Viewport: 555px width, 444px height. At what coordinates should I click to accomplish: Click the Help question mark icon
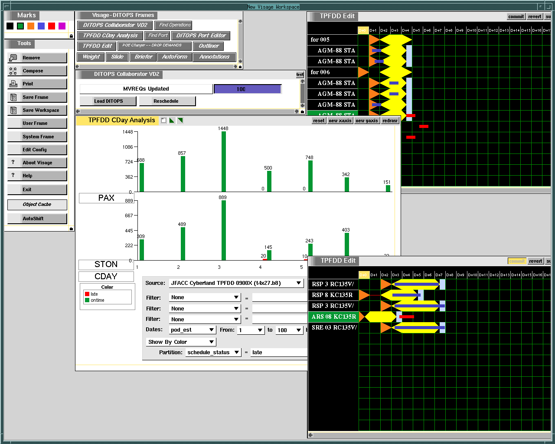[x=13, y=175]
